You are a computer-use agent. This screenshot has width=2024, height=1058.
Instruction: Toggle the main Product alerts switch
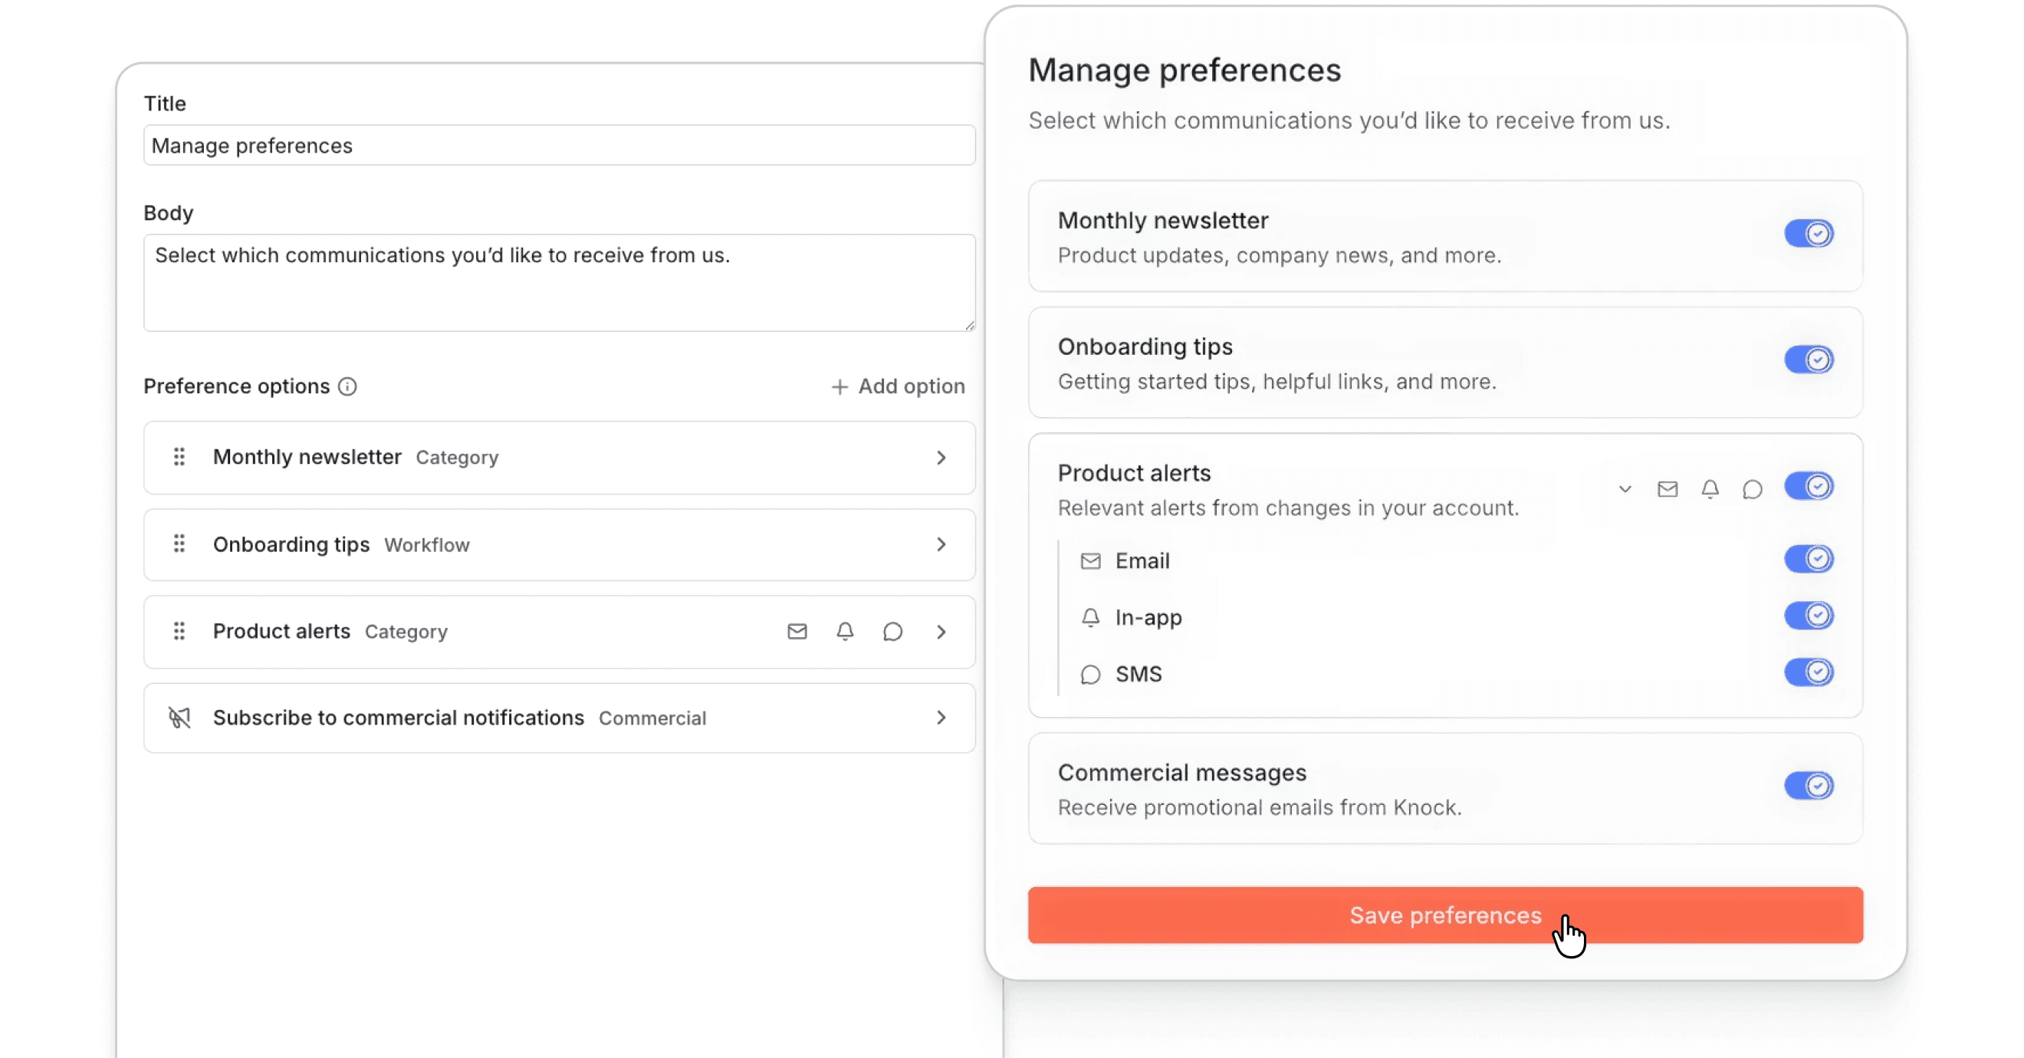tap(1809, 487)
